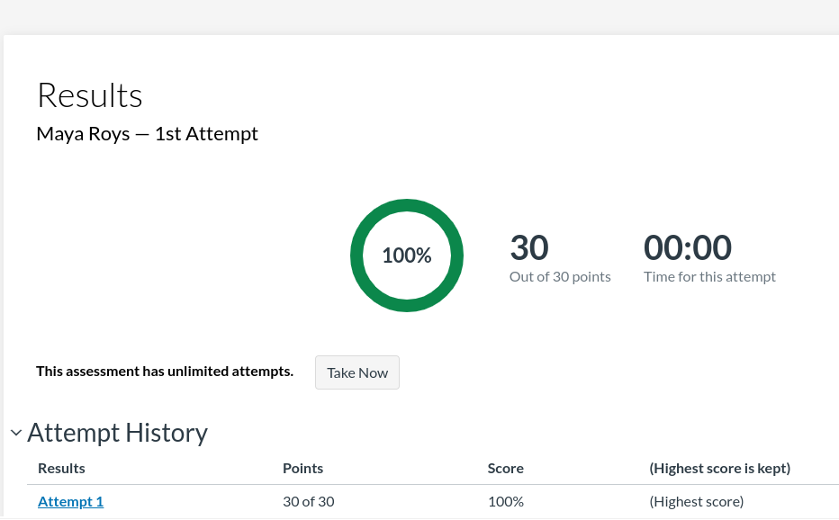Click the Results page heading
Viewport: 839px width, 520px height.
[89, 95]
